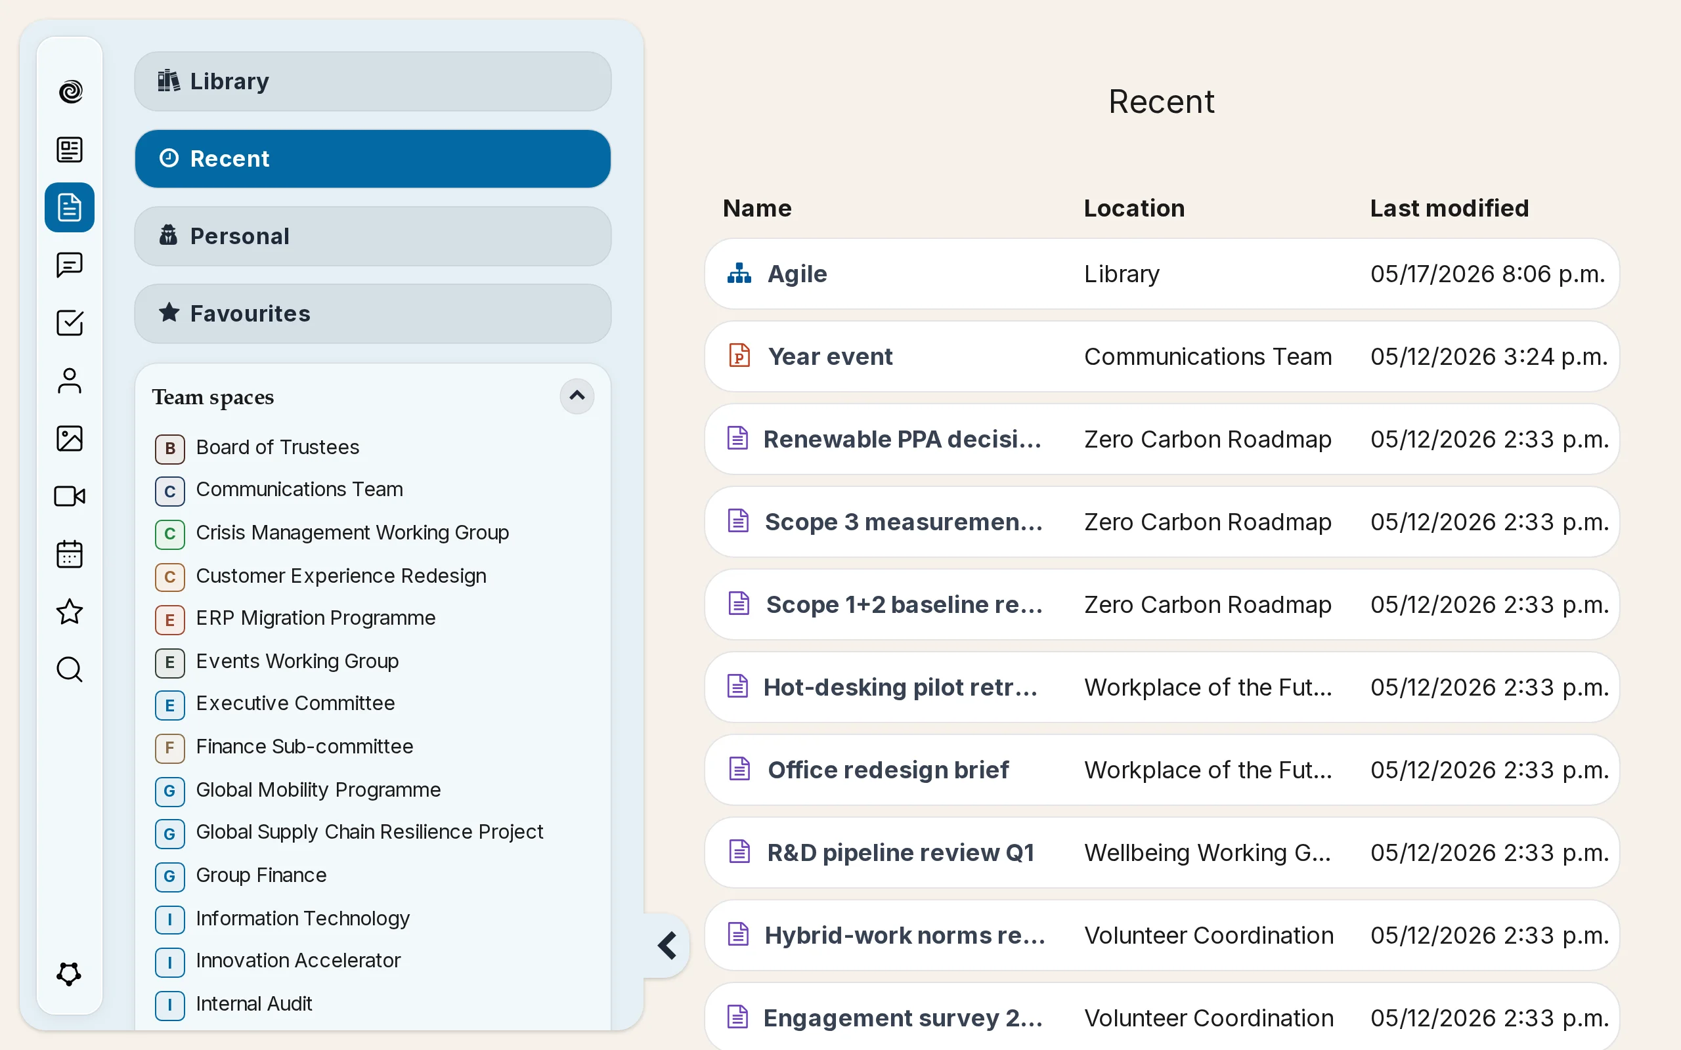1681x1050 pixels.
Task: Open the Favourites section
Action: coord(372,314)
